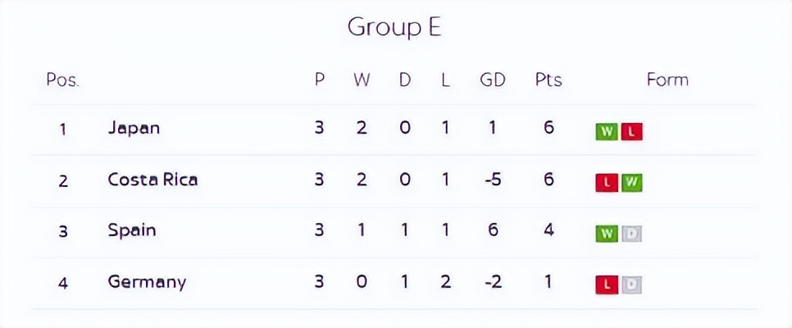792x328 pixels.
Task: Click Japan's points value of 6
Action: pos(548,128)
